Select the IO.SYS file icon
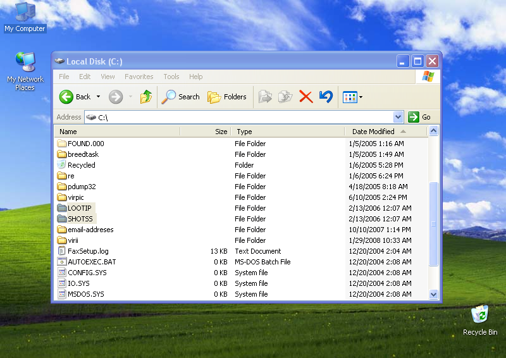Image resolution: width=506 pixels, height=358 pixels. click(61, 283)
